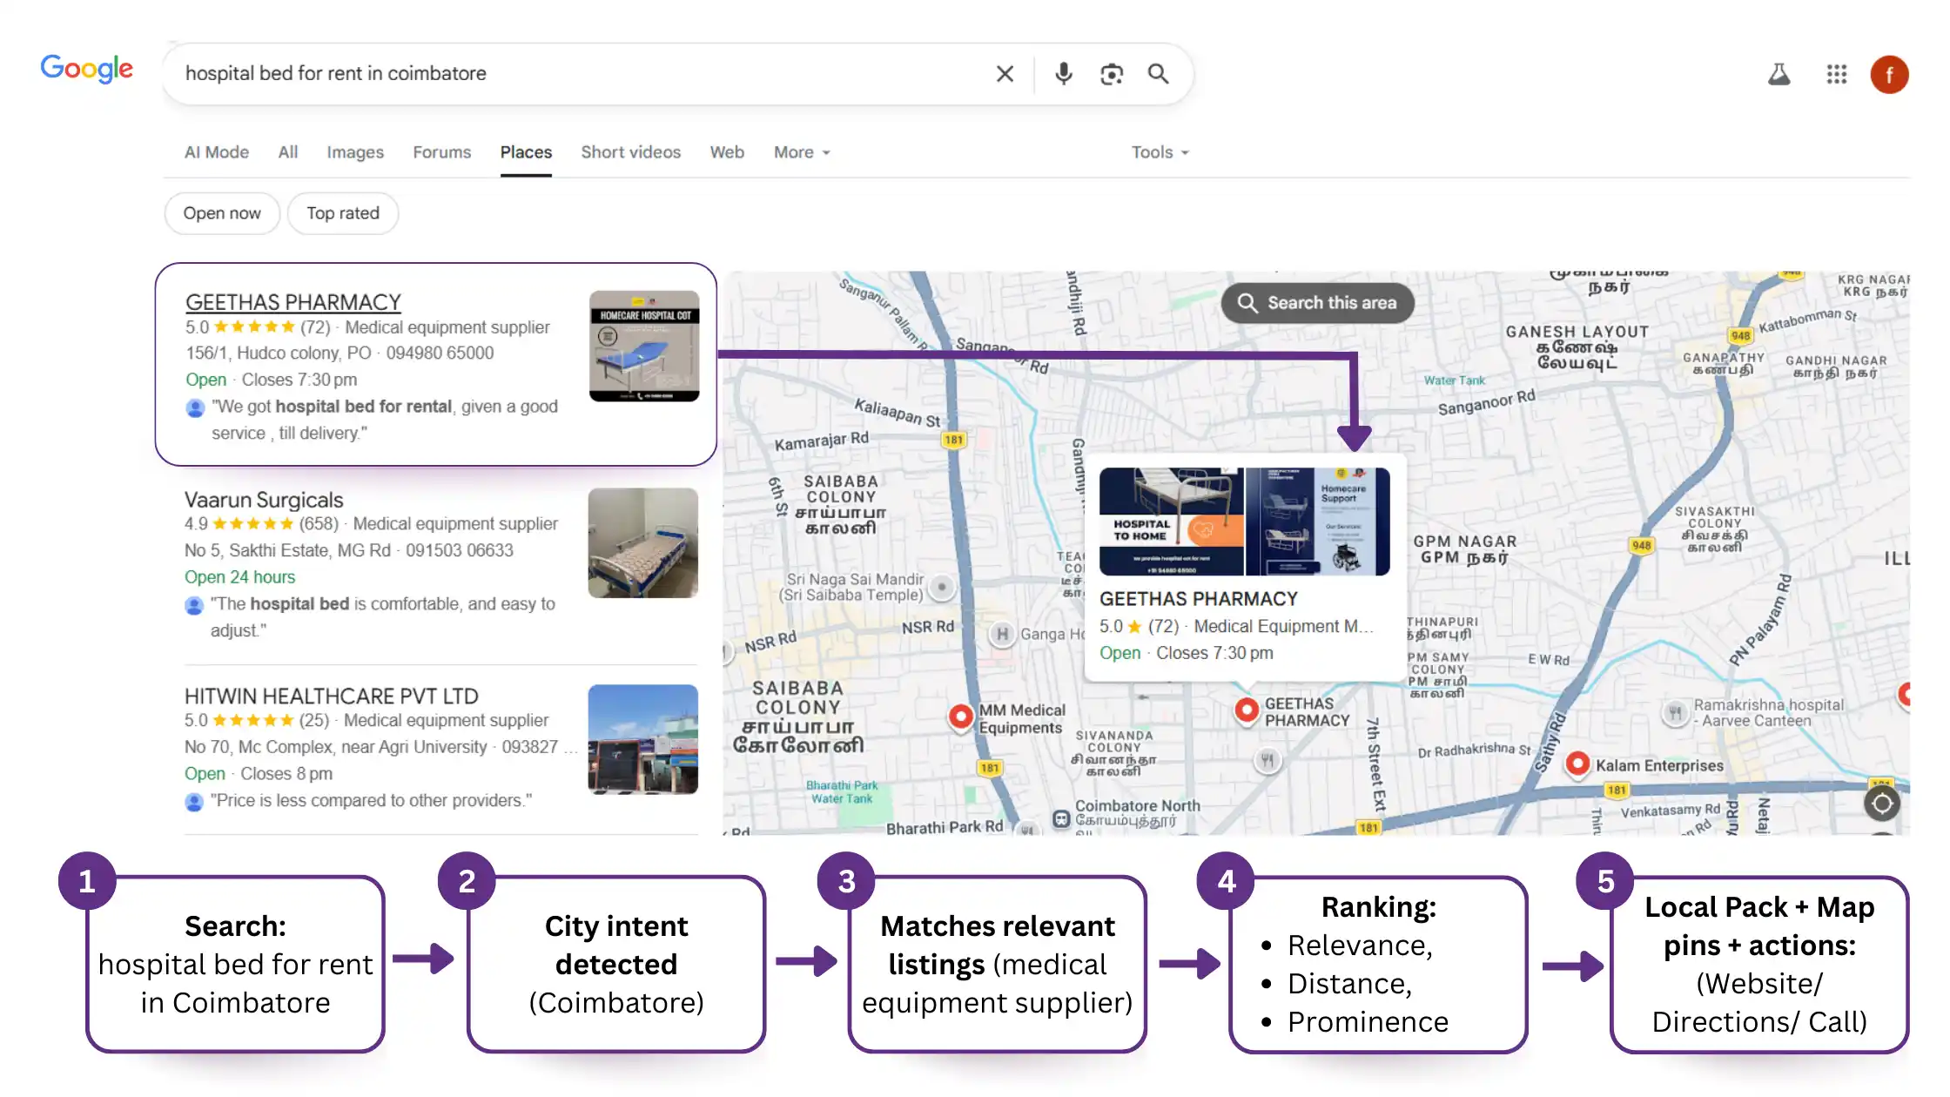Open the GEETHAS PHARMACY listing link
This screenshot has height=1097, width=1950.
[292, 301]
